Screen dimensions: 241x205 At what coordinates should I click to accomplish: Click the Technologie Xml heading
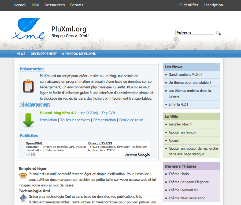point(34,191)
